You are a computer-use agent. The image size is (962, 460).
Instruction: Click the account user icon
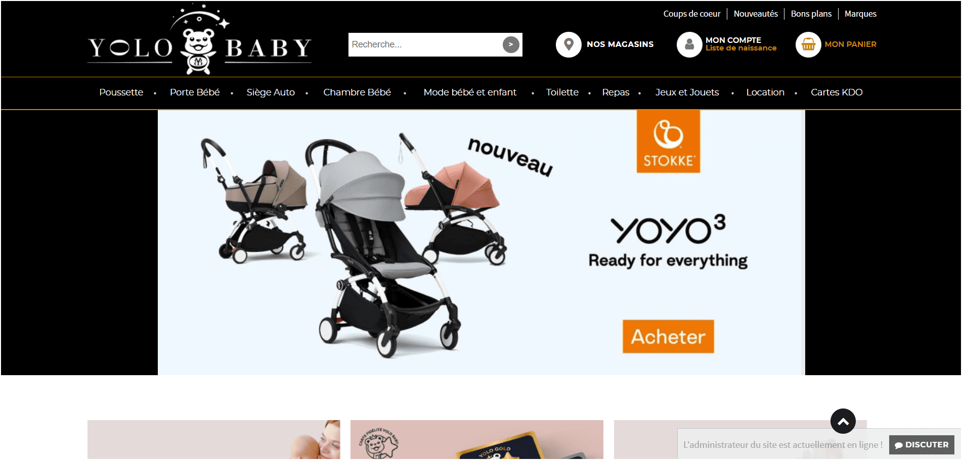point(689,44)
